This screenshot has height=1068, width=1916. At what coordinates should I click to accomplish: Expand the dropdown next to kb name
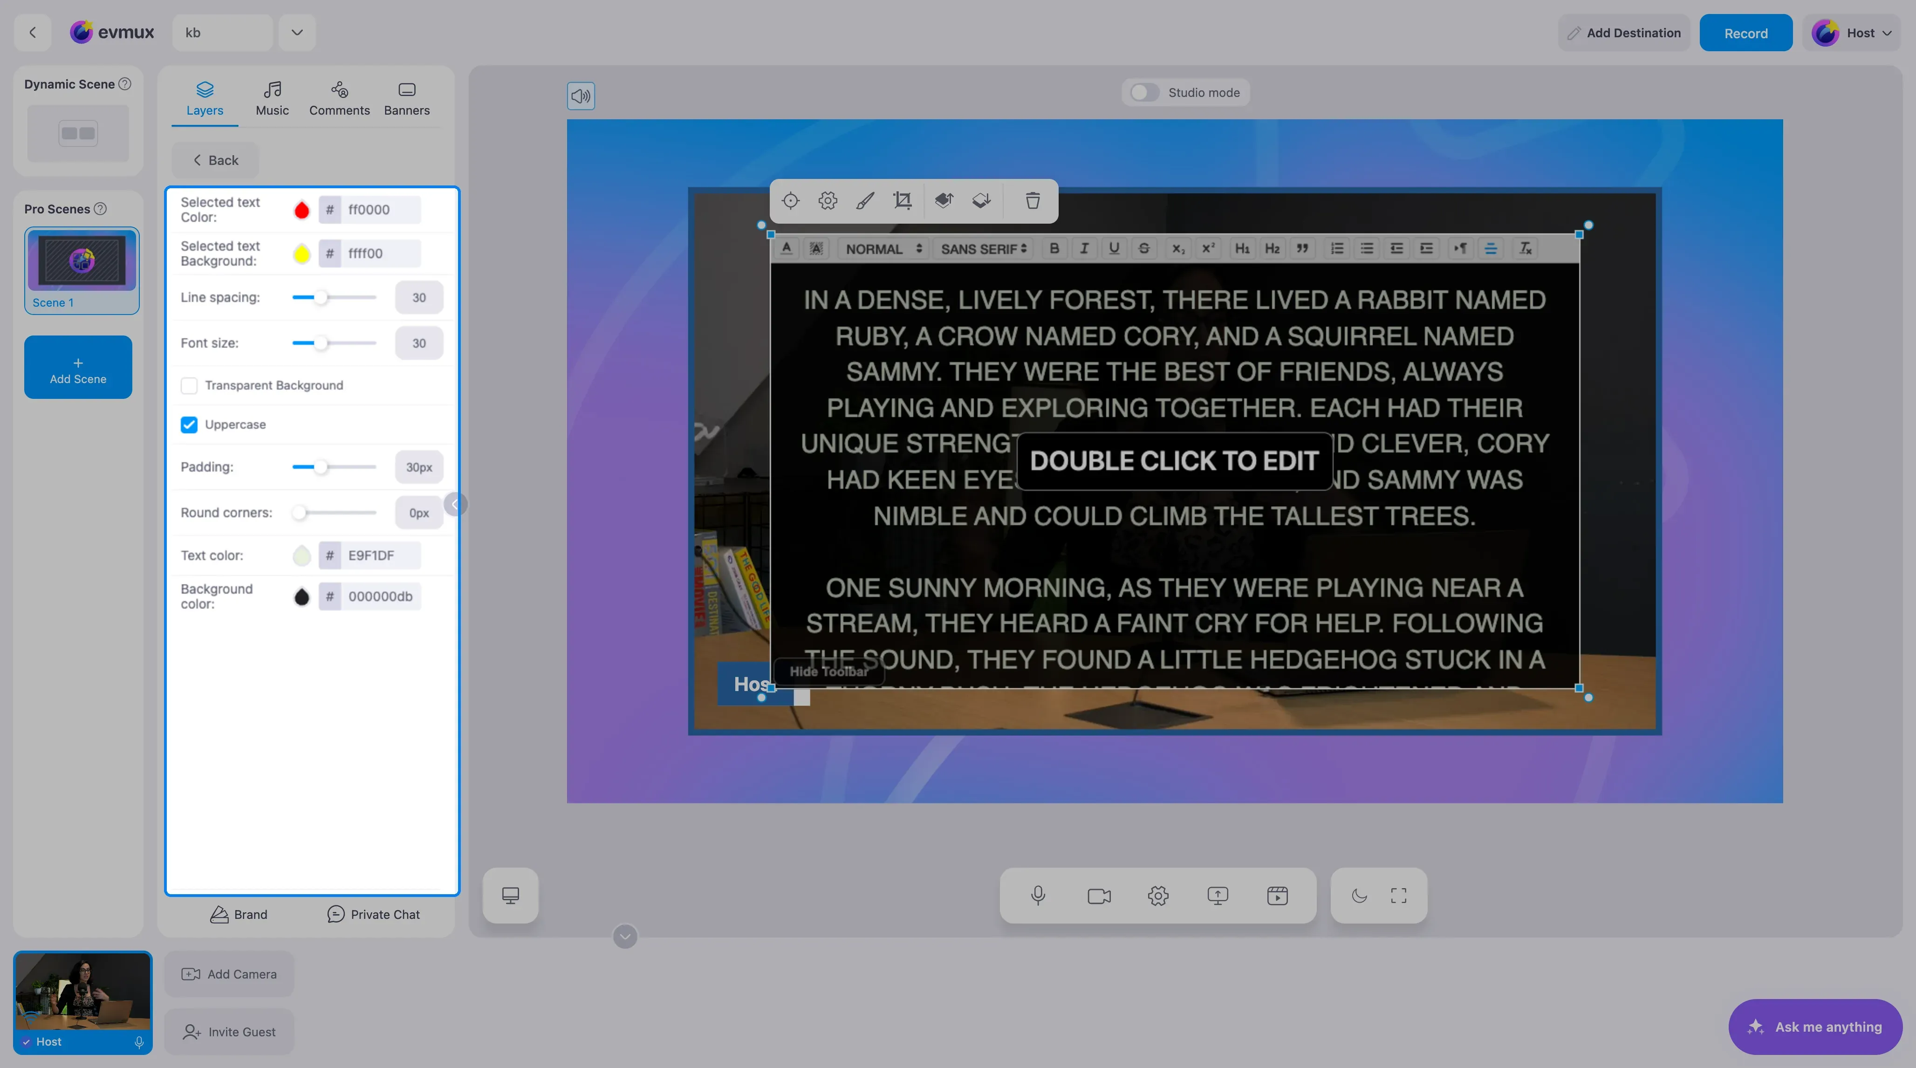point(297,32)
